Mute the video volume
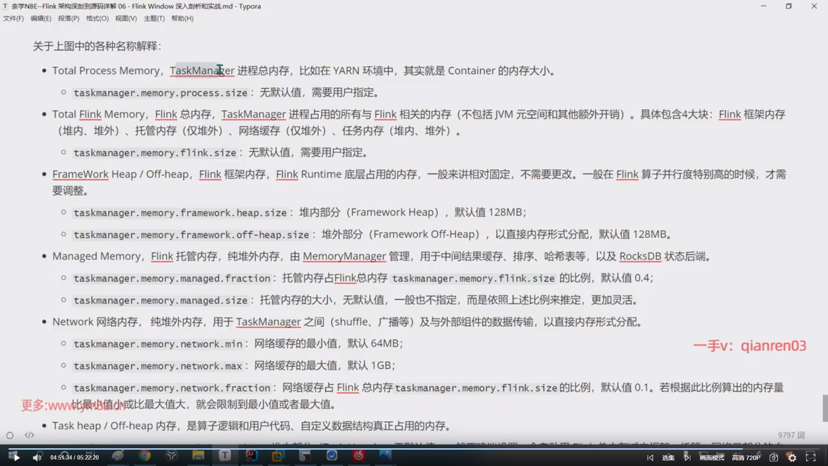Viewport: 828px width, 466px height. point(37,458)
